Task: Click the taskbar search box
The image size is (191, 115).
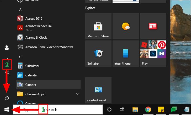Action: click(58, 109)
